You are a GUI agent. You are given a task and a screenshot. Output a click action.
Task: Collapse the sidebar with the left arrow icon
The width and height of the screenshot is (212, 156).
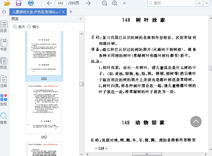pos(4,12)
